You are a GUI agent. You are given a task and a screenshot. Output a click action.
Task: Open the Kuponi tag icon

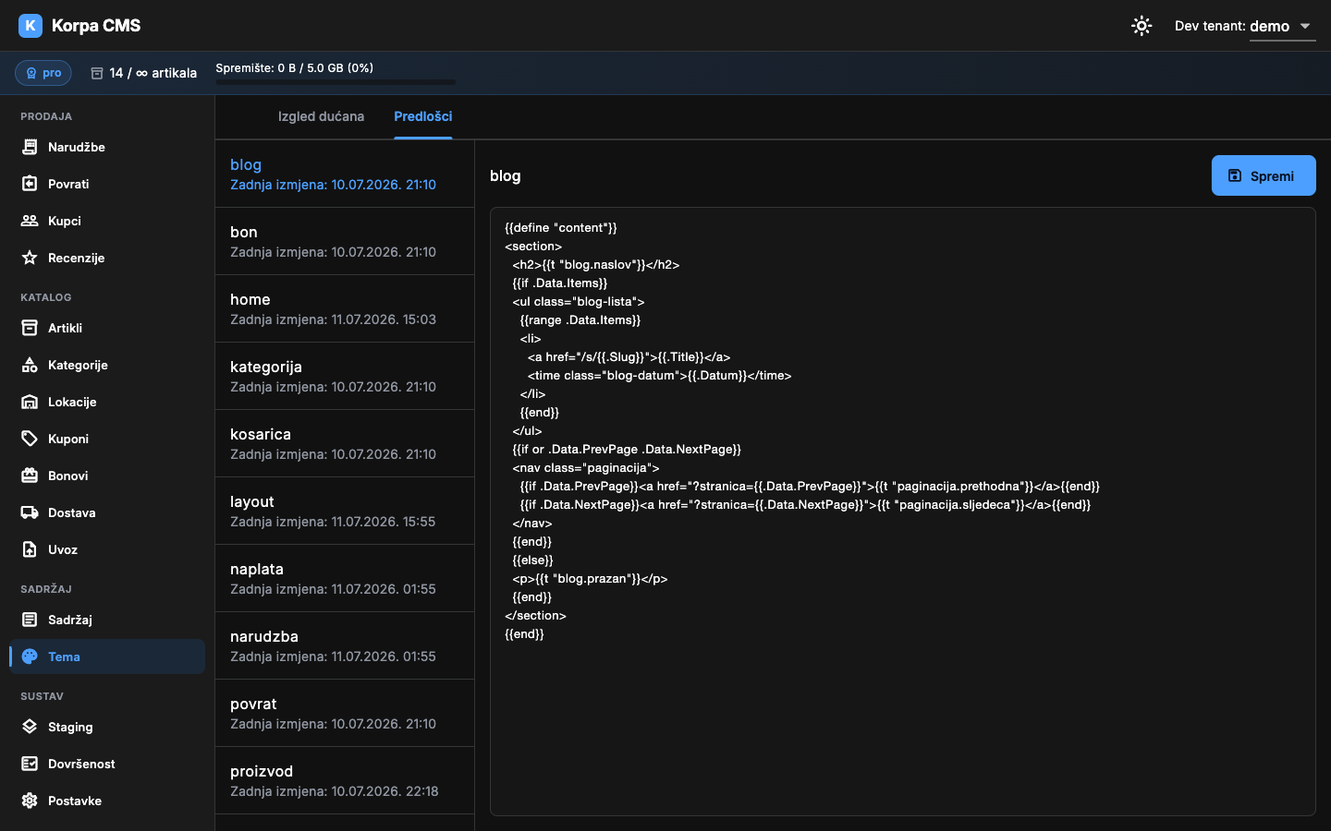(30, 439)
